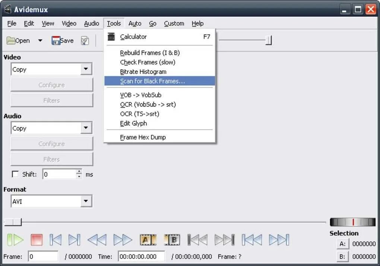The image size is (380, 266).
Task: Open the Go menu
Action: click(x=152, y=23)
